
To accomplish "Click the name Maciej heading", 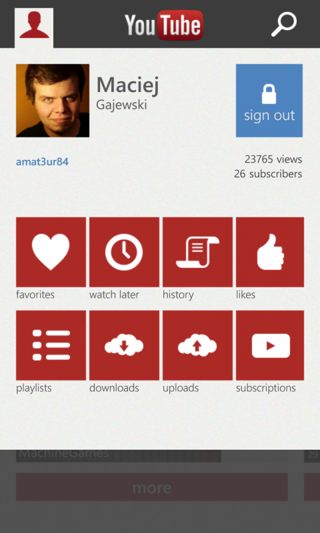I will pyautogui.click(x=128, y=85).
